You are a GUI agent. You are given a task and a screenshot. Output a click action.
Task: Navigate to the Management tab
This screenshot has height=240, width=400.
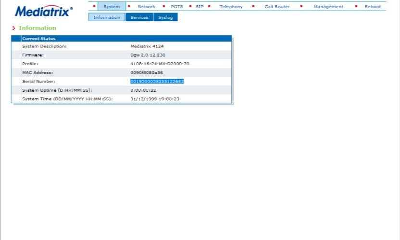pos(328,7)
